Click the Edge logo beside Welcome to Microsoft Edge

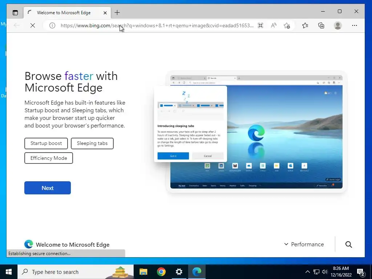pyautogui.click(x=29, y=244)
